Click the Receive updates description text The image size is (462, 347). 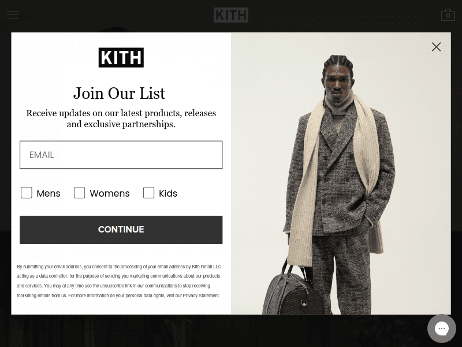click(121, 119)
